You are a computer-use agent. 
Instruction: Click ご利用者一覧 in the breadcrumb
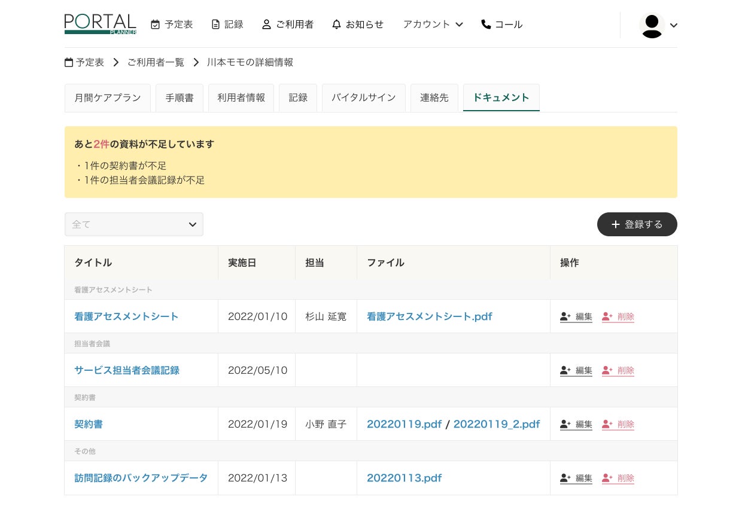(156, 62)
